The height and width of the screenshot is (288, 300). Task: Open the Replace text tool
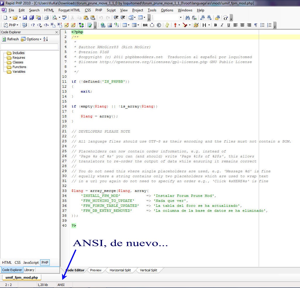pos(194,18)
